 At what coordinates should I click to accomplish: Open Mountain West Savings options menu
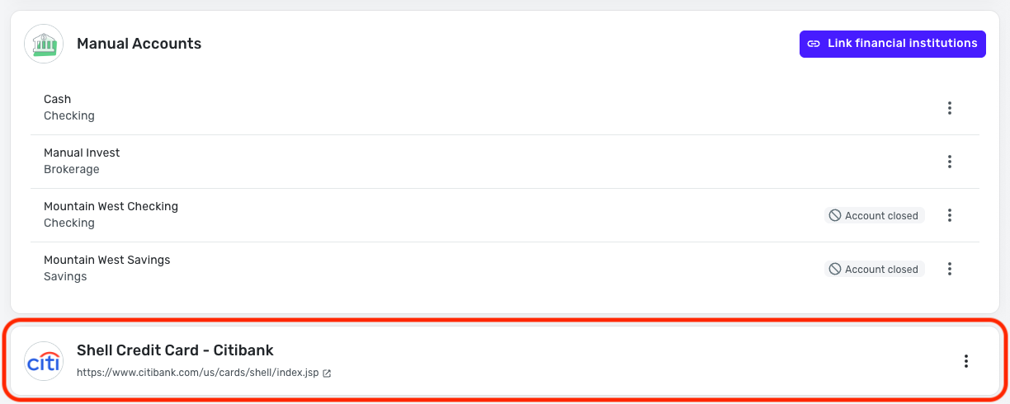pos(950,269)
